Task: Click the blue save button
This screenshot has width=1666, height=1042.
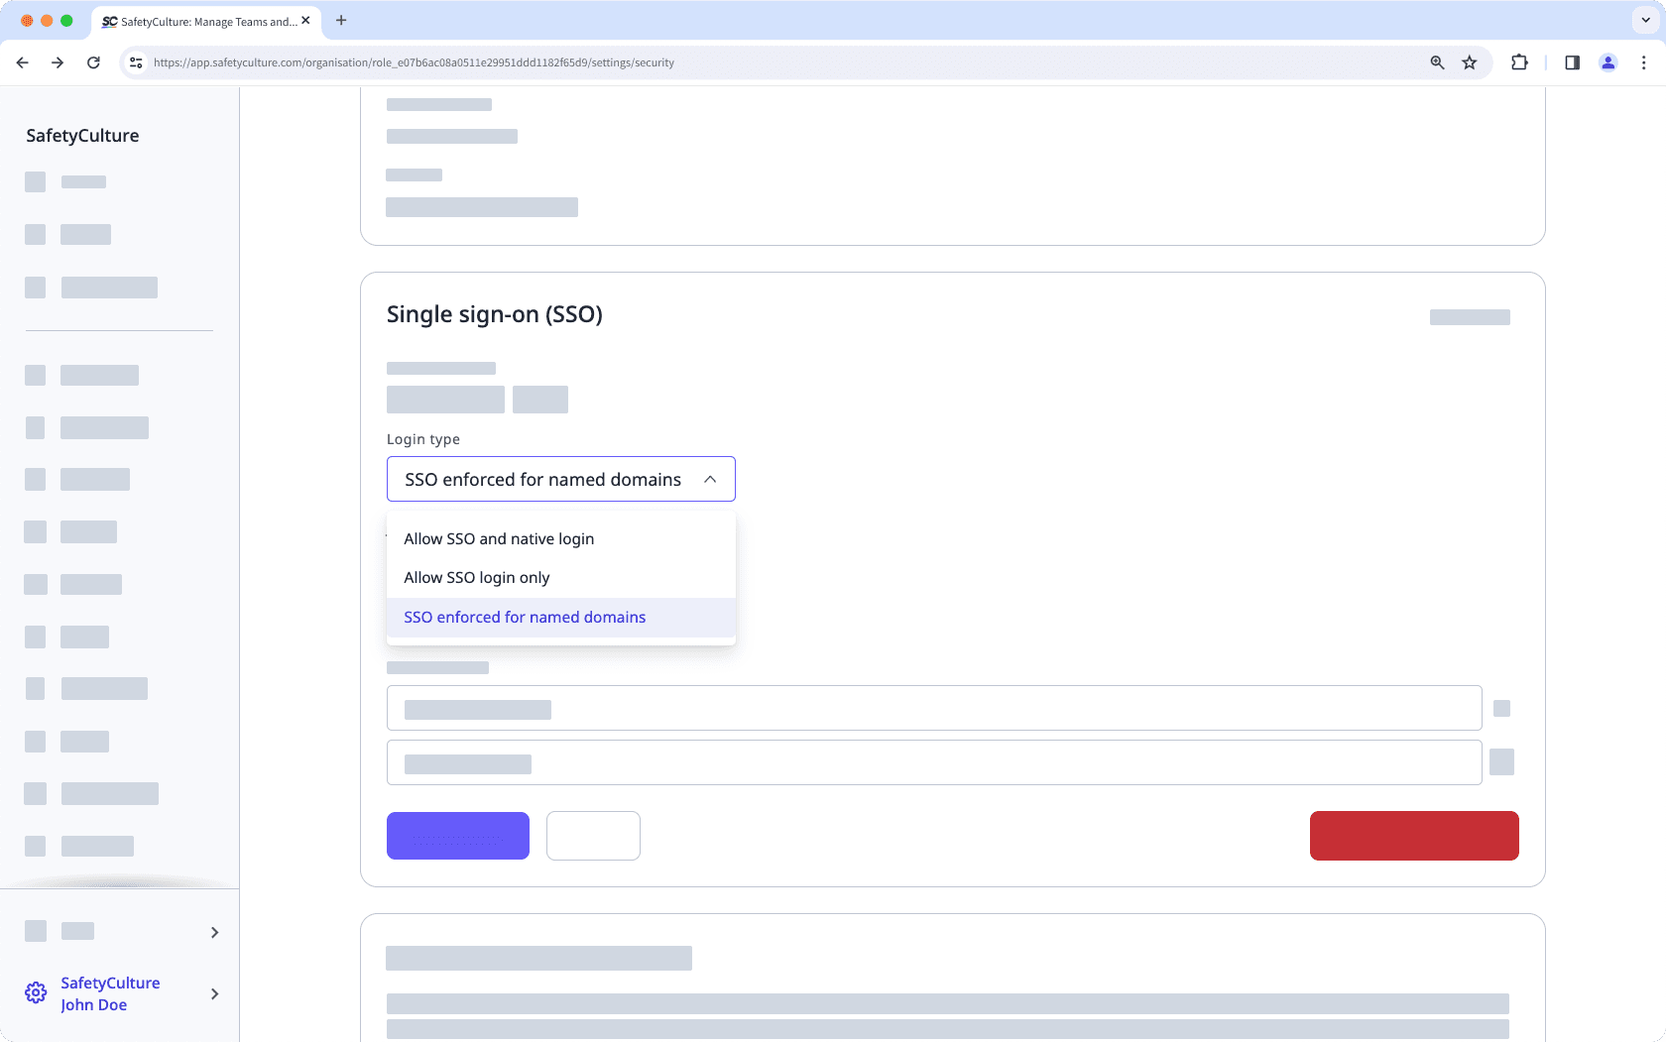Action: tap(457, 835)
